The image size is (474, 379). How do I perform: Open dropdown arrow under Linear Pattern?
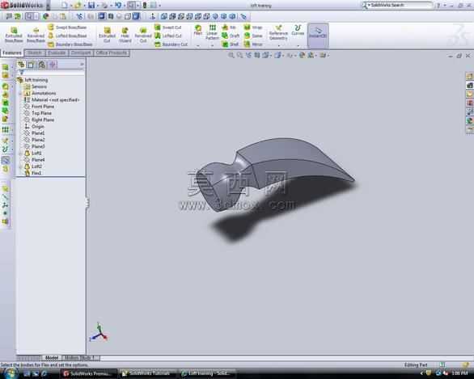212,45
